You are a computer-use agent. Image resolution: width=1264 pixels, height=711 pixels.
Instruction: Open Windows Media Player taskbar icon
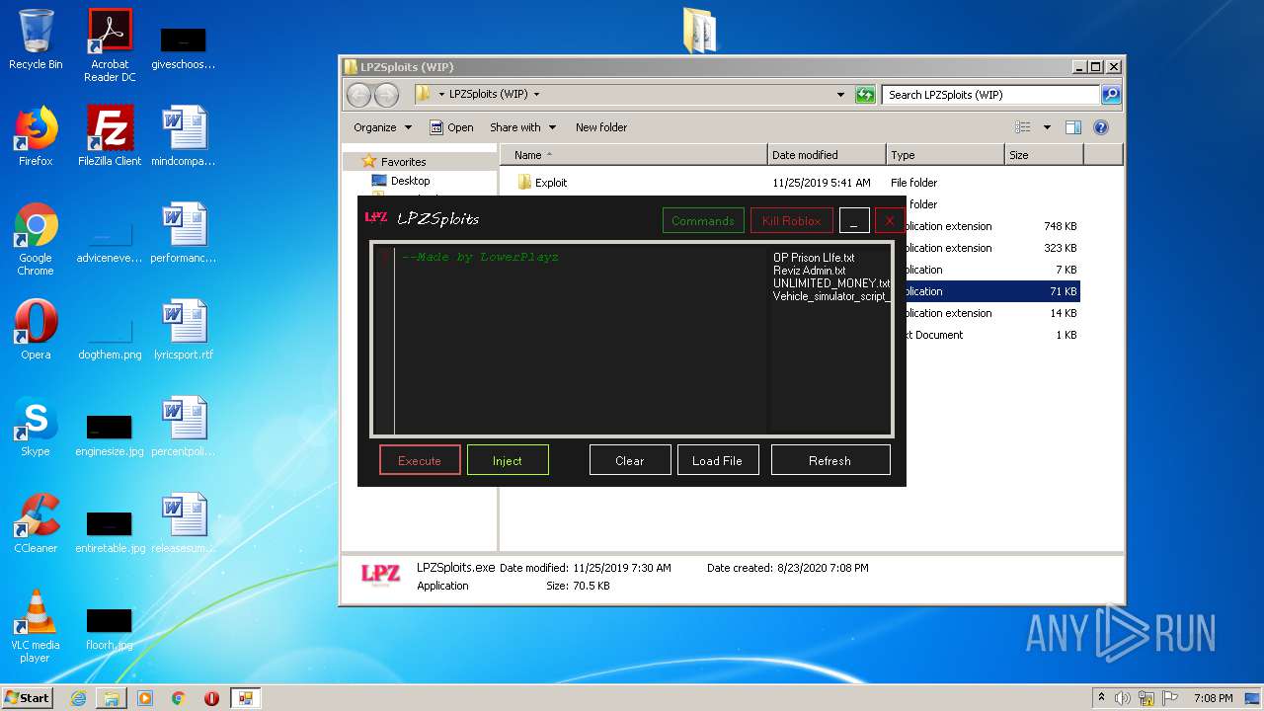[145, 698]
